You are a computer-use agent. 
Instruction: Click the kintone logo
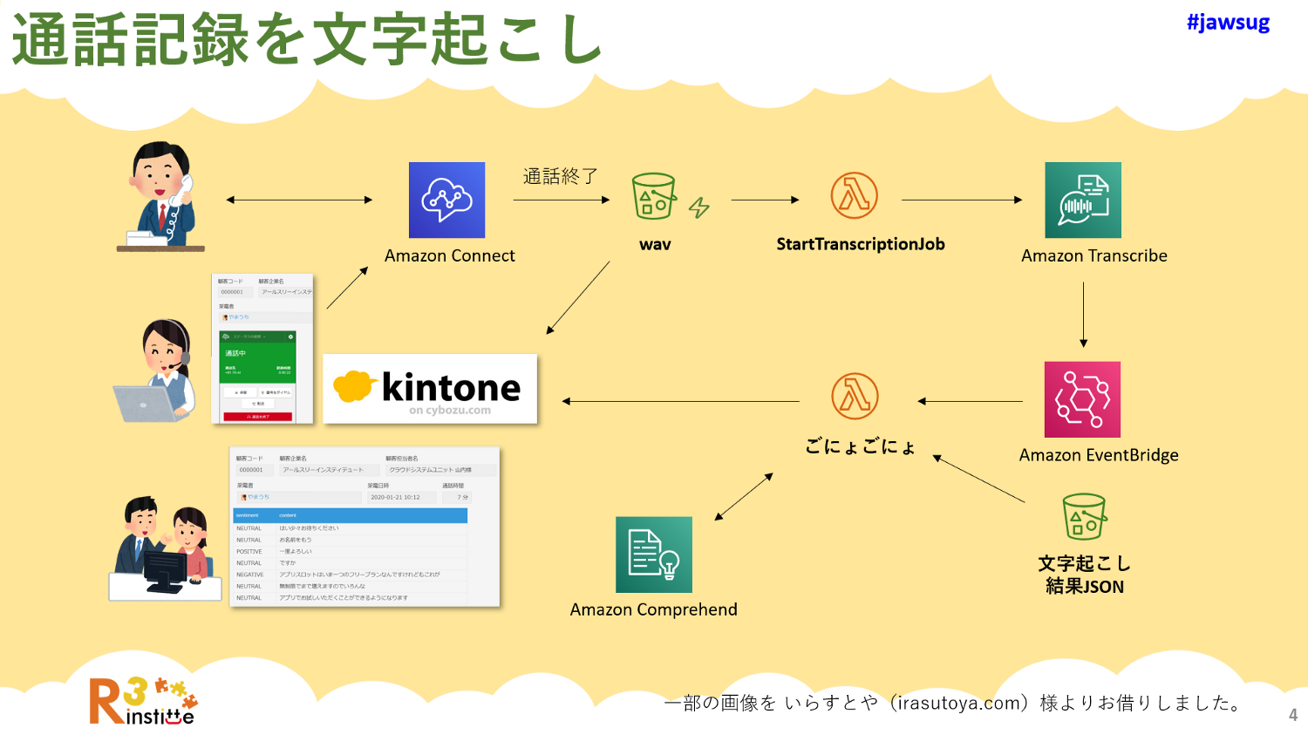[430, 389]
